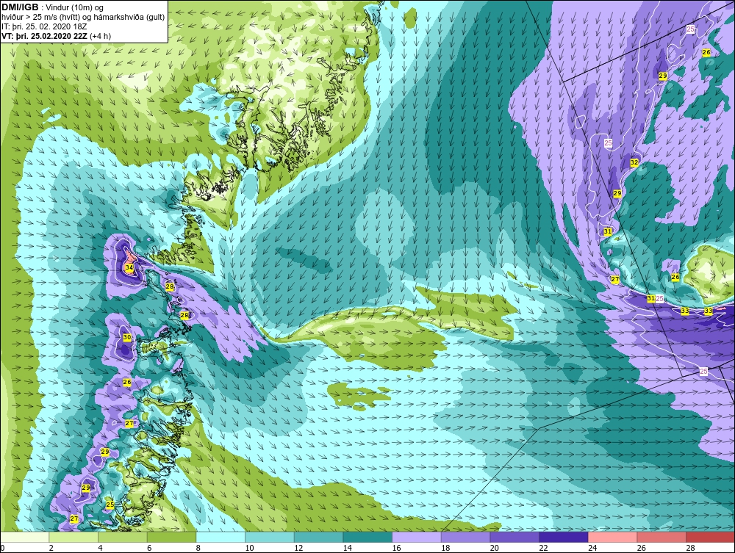The width and height of the screenshot is (735, 553).
Task: Click the yellow gust label 34
Action: tap(129, 267)
